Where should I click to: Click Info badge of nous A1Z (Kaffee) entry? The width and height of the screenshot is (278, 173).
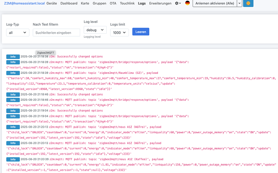pyautogui.click(x=13, y=159)
